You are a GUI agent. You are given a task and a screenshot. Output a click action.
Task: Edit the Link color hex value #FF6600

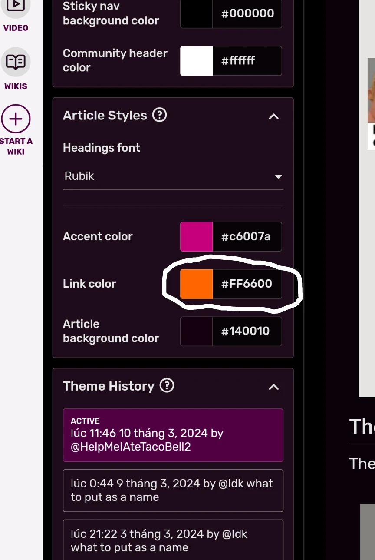tap(247, 284)
